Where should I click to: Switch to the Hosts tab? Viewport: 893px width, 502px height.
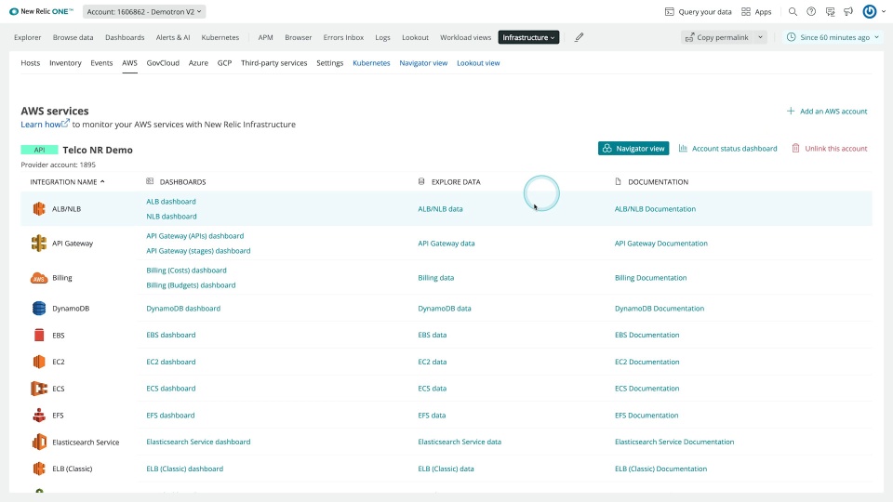30,62
